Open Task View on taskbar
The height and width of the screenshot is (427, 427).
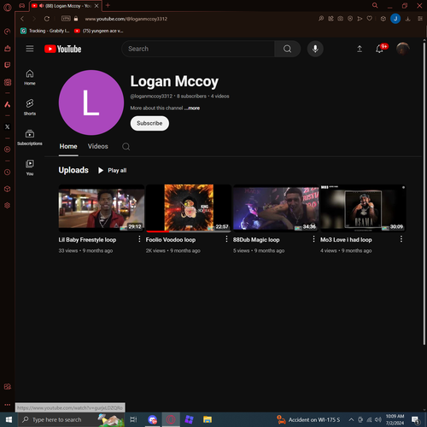click(133, 419)
